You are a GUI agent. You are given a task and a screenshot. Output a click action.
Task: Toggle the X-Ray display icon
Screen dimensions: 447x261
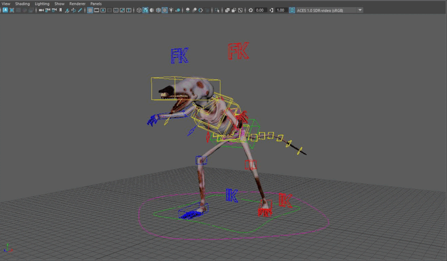point(227,10)
